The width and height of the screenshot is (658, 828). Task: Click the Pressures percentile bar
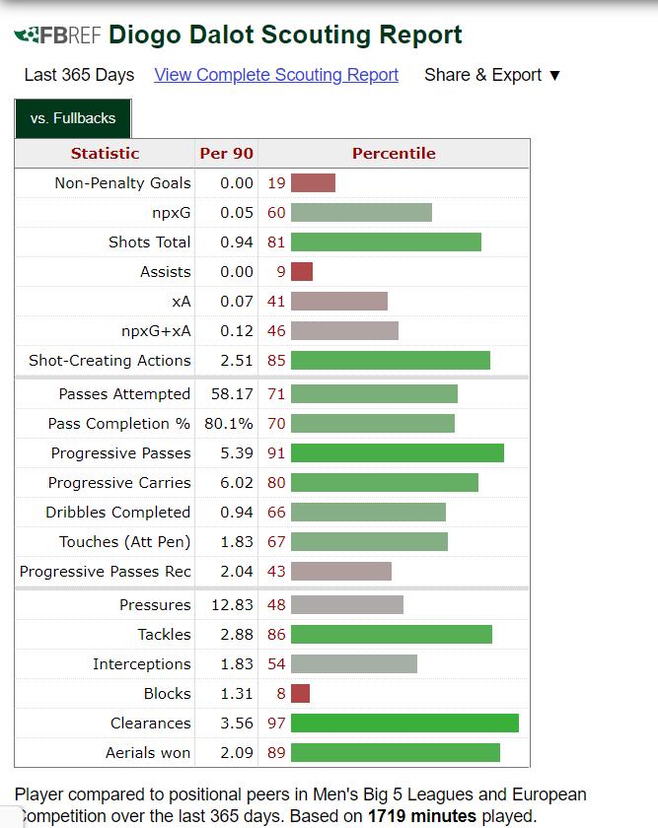(347, 605)
